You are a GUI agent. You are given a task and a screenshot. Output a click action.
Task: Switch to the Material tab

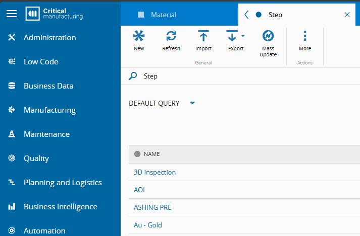click(x=163, y=15)
